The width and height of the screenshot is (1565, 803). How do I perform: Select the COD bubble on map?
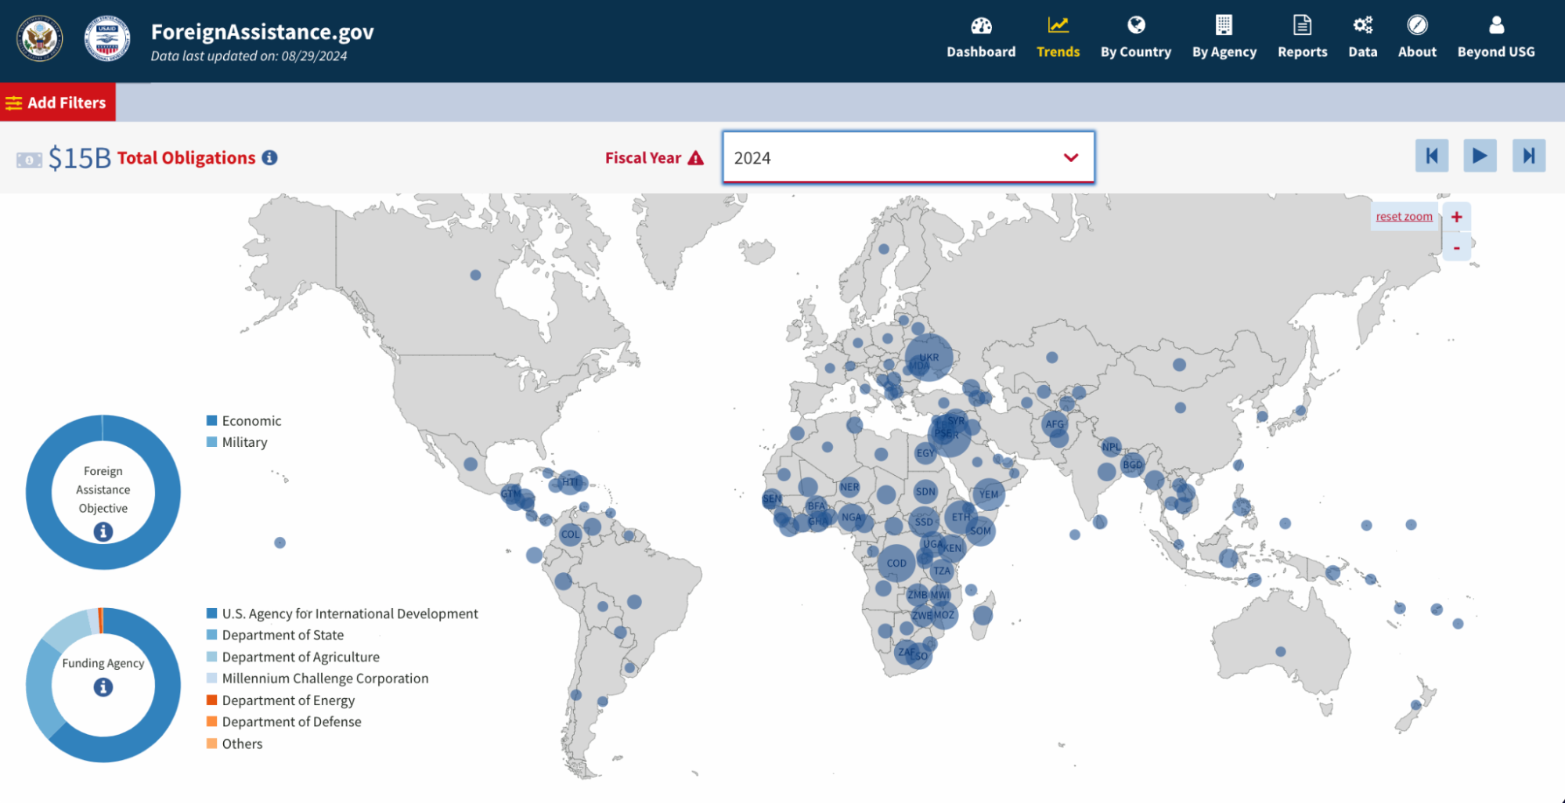[896, 563]
